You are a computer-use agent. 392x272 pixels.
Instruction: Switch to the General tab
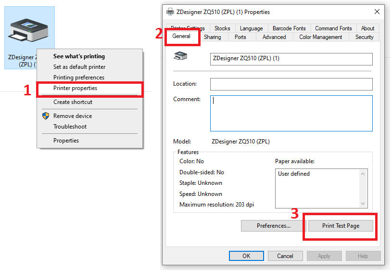(181, 36)
